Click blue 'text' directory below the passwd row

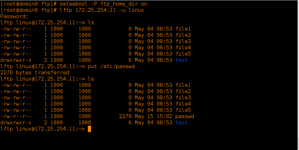[182, 123]
